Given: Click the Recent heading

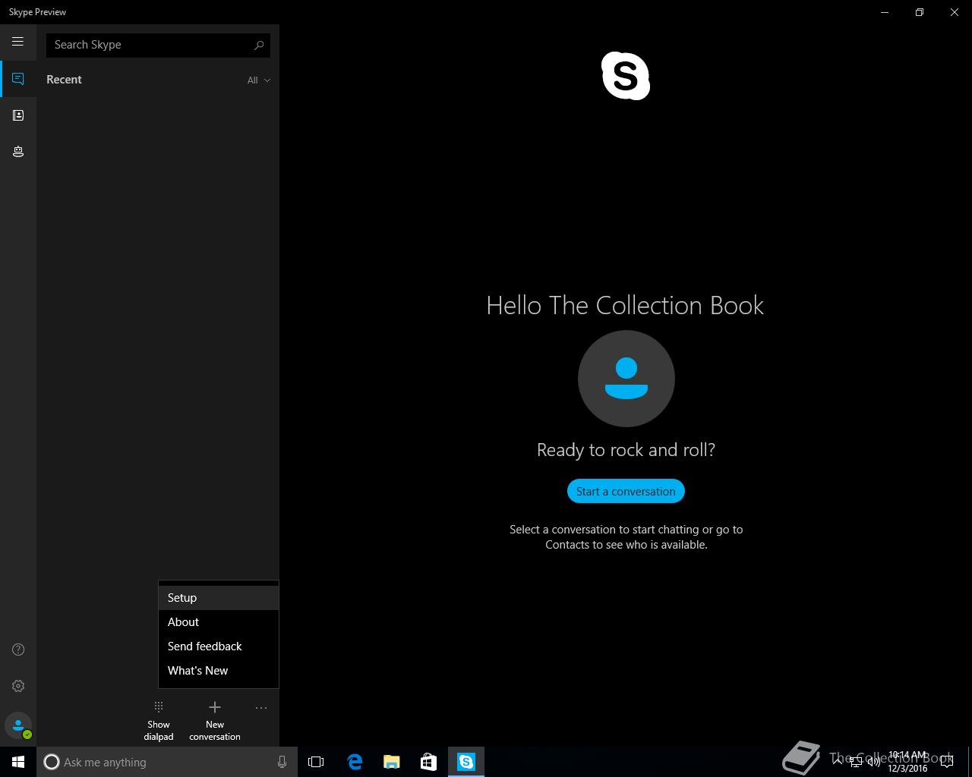Looking at the screenshot, I should pos(64,80).
